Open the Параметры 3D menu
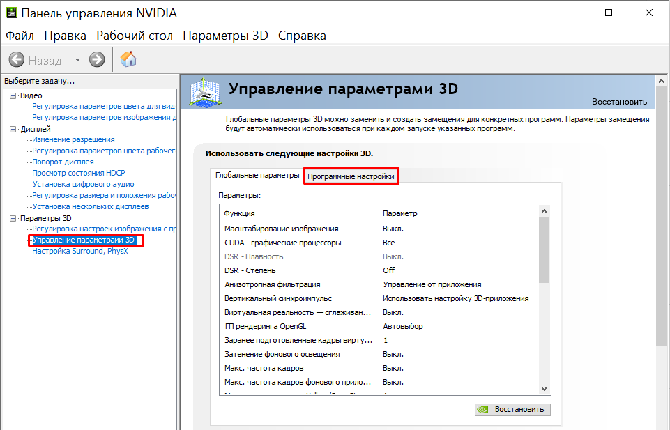The image size is (670, 430). [x=225, y=36]
